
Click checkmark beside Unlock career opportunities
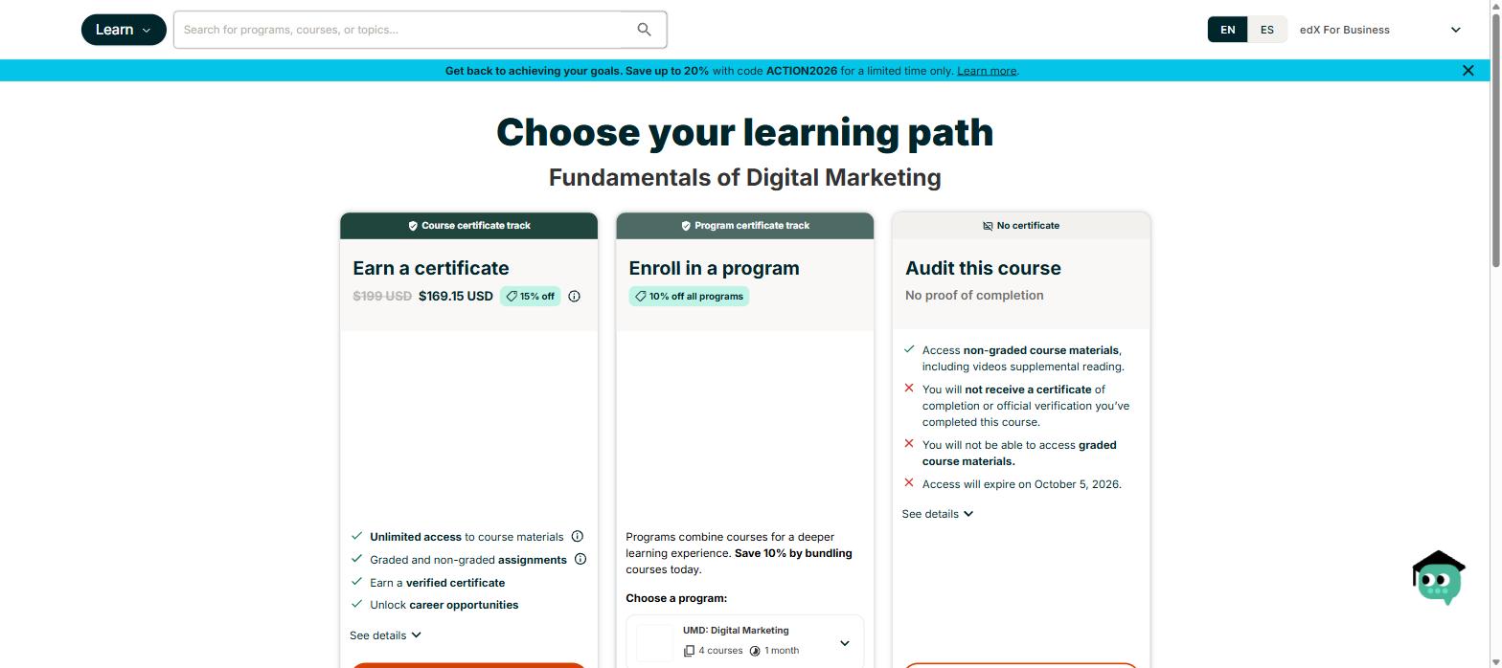357,604
